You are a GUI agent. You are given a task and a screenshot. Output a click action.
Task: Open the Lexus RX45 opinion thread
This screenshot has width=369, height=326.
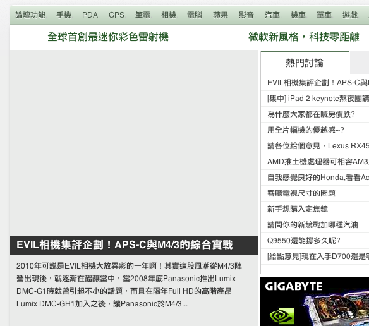318,146
